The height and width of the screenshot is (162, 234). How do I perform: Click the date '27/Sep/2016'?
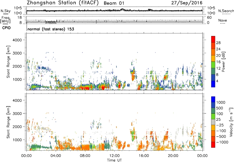point(187,3)
